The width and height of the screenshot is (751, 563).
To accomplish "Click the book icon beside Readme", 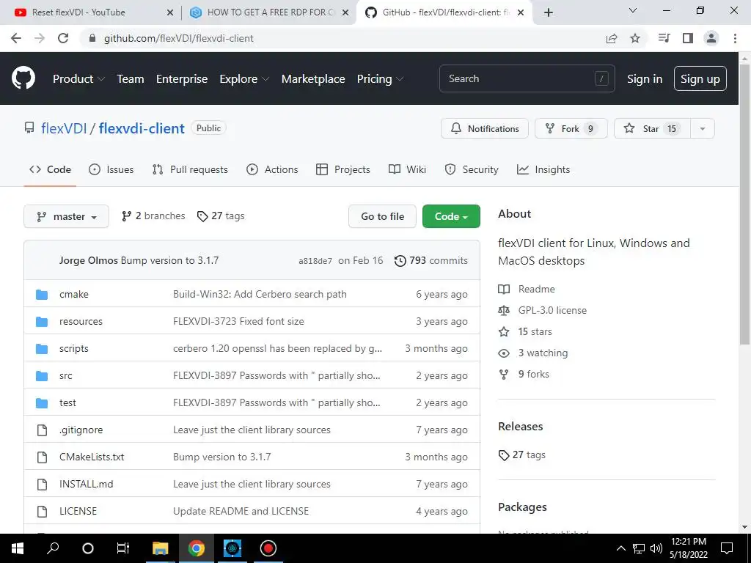I will coord(503,289).
